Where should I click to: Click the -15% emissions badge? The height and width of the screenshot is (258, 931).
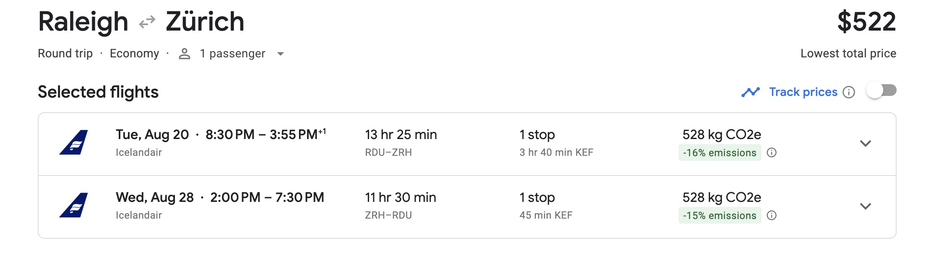[x=720, y=215]
